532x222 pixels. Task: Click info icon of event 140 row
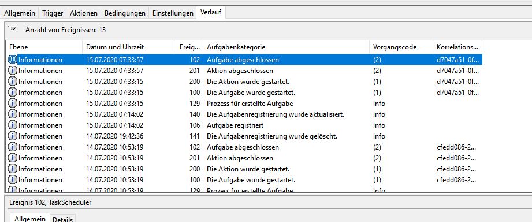click(x=13, y=114)
